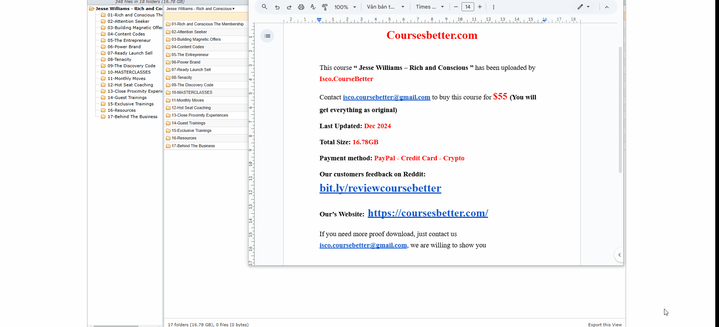Open the 100% zoom dropdown
719x327 pixels.
345,7
